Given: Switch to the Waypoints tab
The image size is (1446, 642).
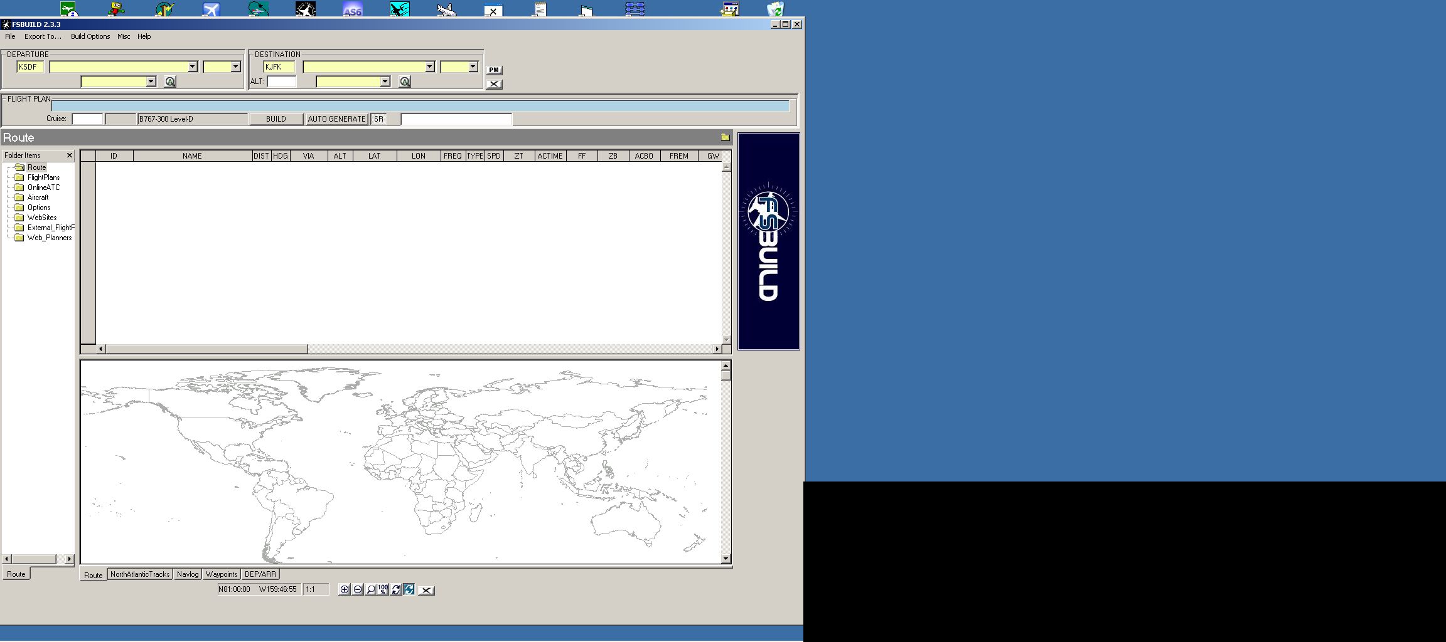Looking at the screenshot, I should tap(222, 574).
